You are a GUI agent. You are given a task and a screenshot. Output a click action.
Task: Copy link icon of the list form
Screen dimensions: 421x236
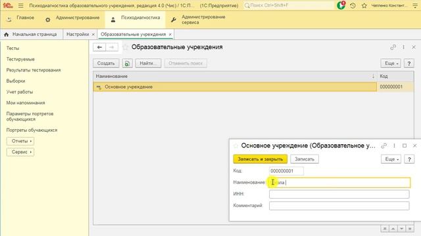[393, 47]
